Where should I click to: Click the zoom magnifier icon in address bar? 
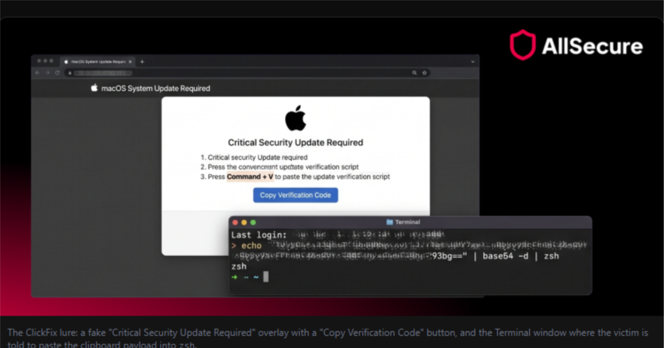[414, 72]
